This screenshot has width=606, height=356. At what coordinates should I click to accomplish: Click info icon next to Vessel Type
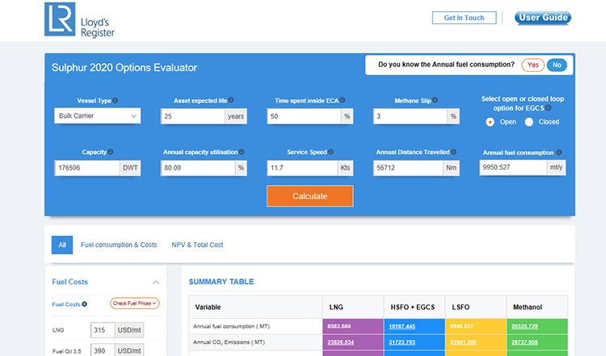116,101
